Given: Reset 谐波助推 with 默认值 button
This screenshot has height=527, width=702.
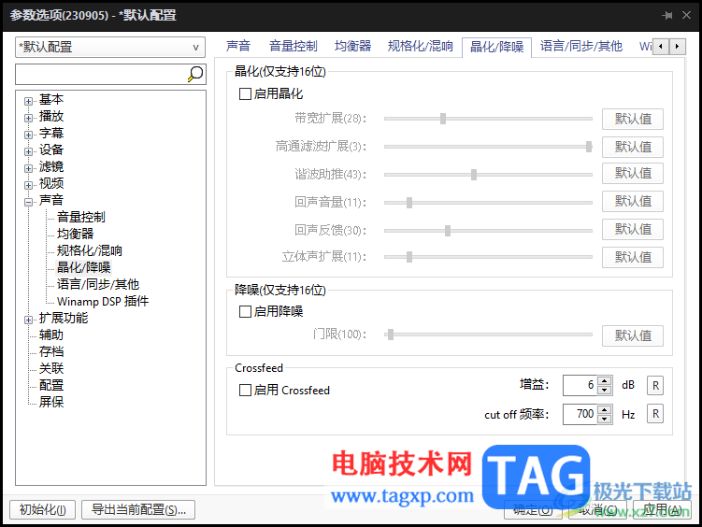Looking at the screenshot, I should pyautogui.click(x=633, y=173).
